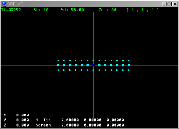Image resolution: width=179 pixels, height=129 pixels.
Task: Select the rightmost small atom in the lower row
Action: (129, 70)
